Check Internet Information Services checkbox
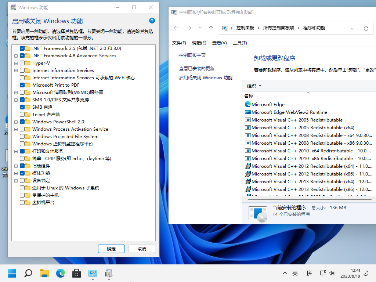This screenshot has width=376, height=282. pos(22,70)
